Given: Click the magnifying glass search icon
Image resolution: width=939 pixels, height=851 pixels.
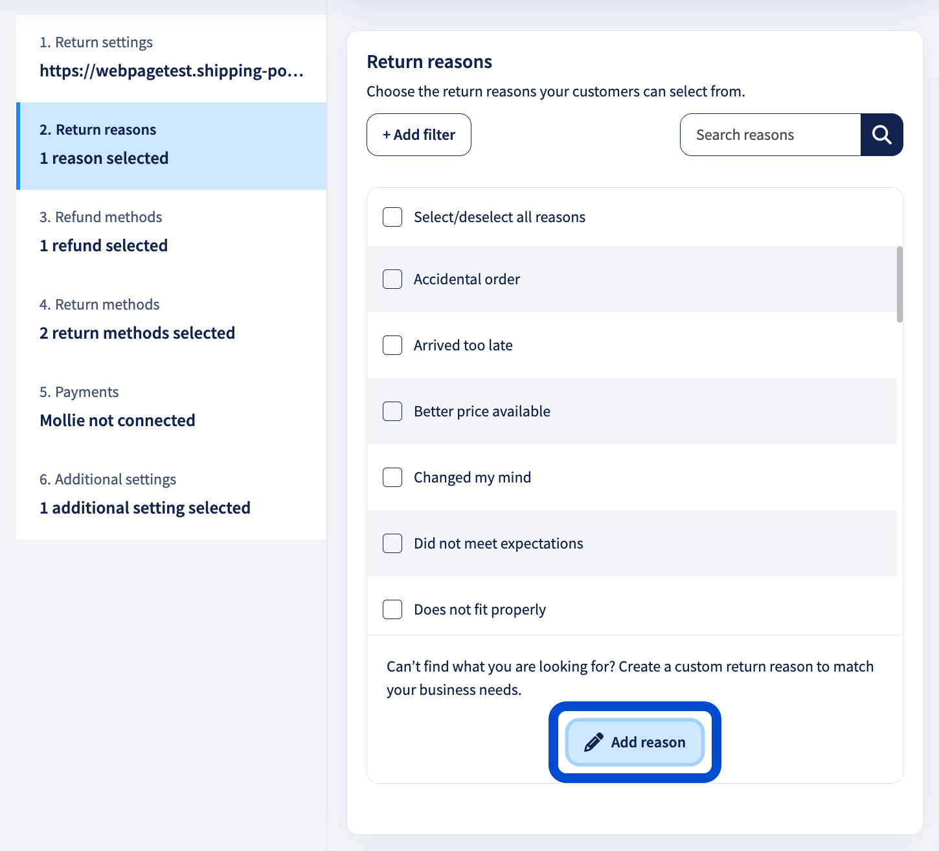Looking at the screenshot, I should point(881,135).
